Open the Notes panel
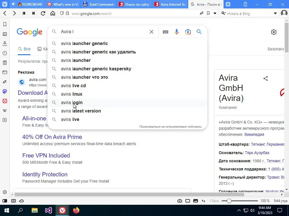This screenshot has width=289, height=216. pos(5,63)
